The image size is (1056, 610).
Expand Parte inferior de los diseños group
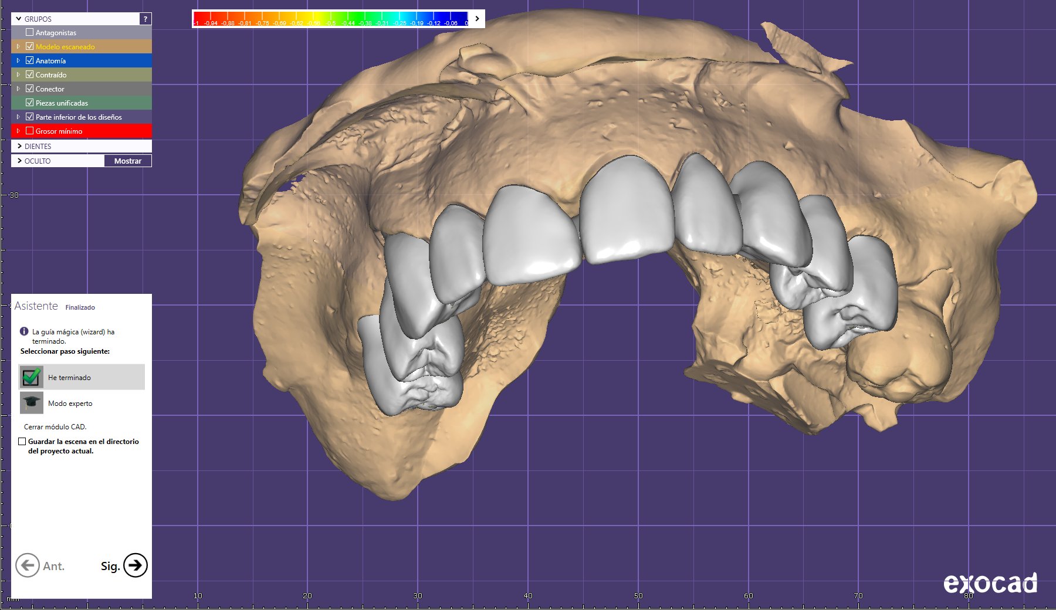[18, 117]
